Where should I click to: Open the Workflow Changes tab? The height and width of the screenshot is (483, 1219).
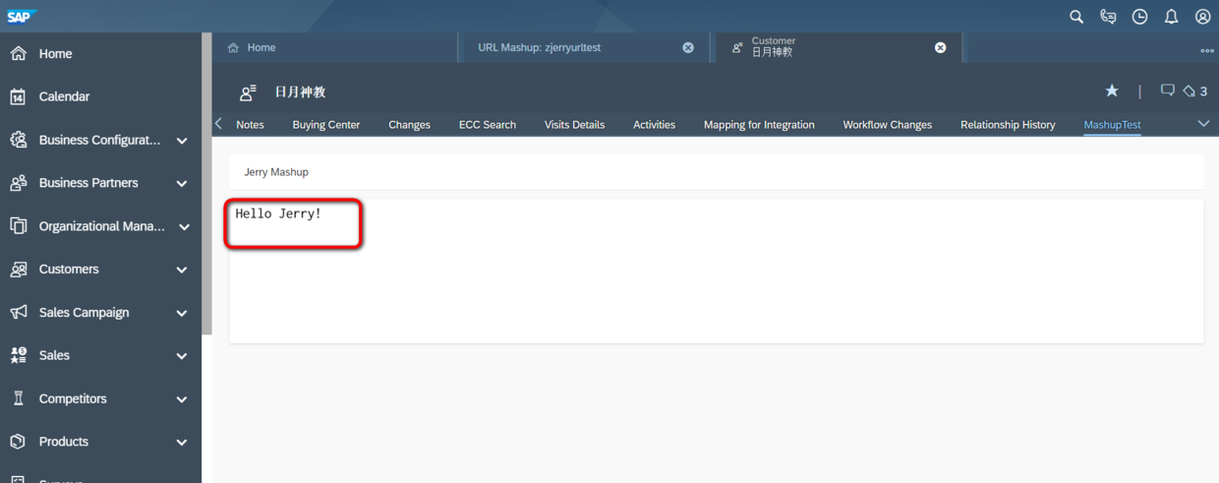point(887,125)
